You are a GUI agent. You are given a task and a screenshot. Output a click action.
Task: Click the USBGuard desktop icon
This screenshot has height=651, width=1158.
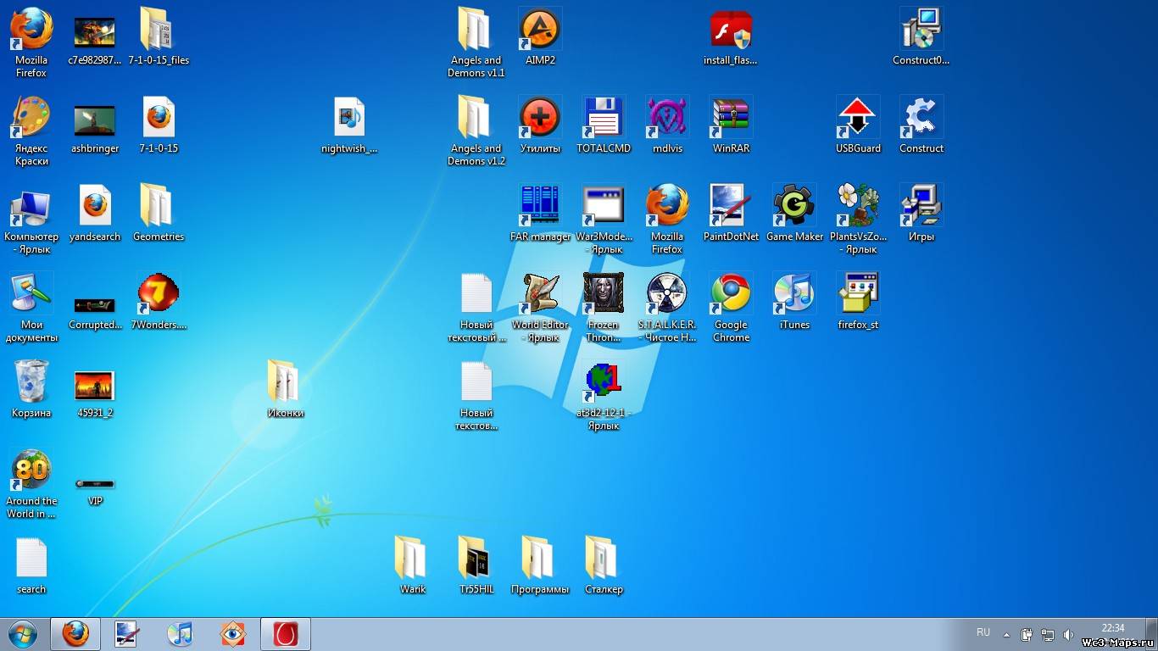(x=858, y=119)
